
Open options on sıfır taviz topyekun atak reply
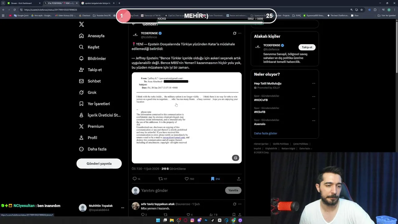(239, 204)
